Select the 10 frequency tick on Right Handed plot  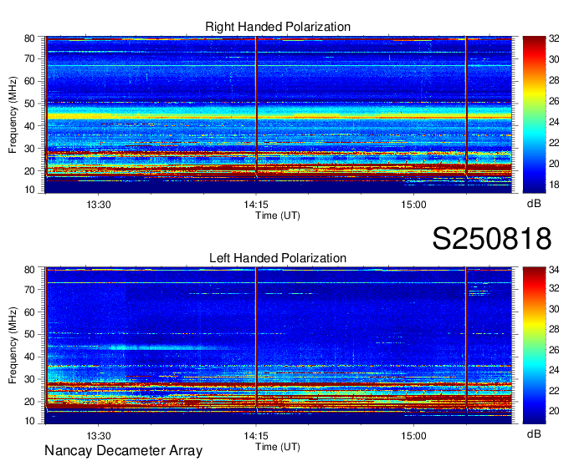click(x=29, y=190)
